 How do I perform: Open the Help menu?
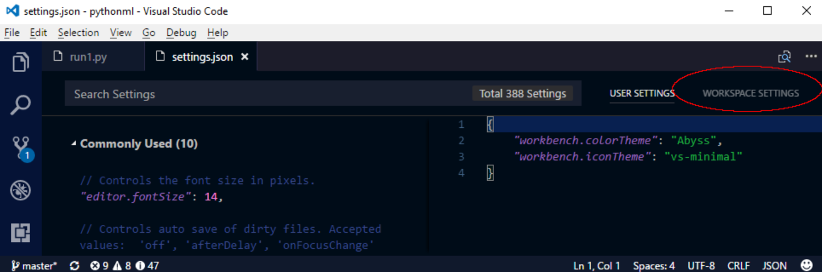click(x=218, y=32)
